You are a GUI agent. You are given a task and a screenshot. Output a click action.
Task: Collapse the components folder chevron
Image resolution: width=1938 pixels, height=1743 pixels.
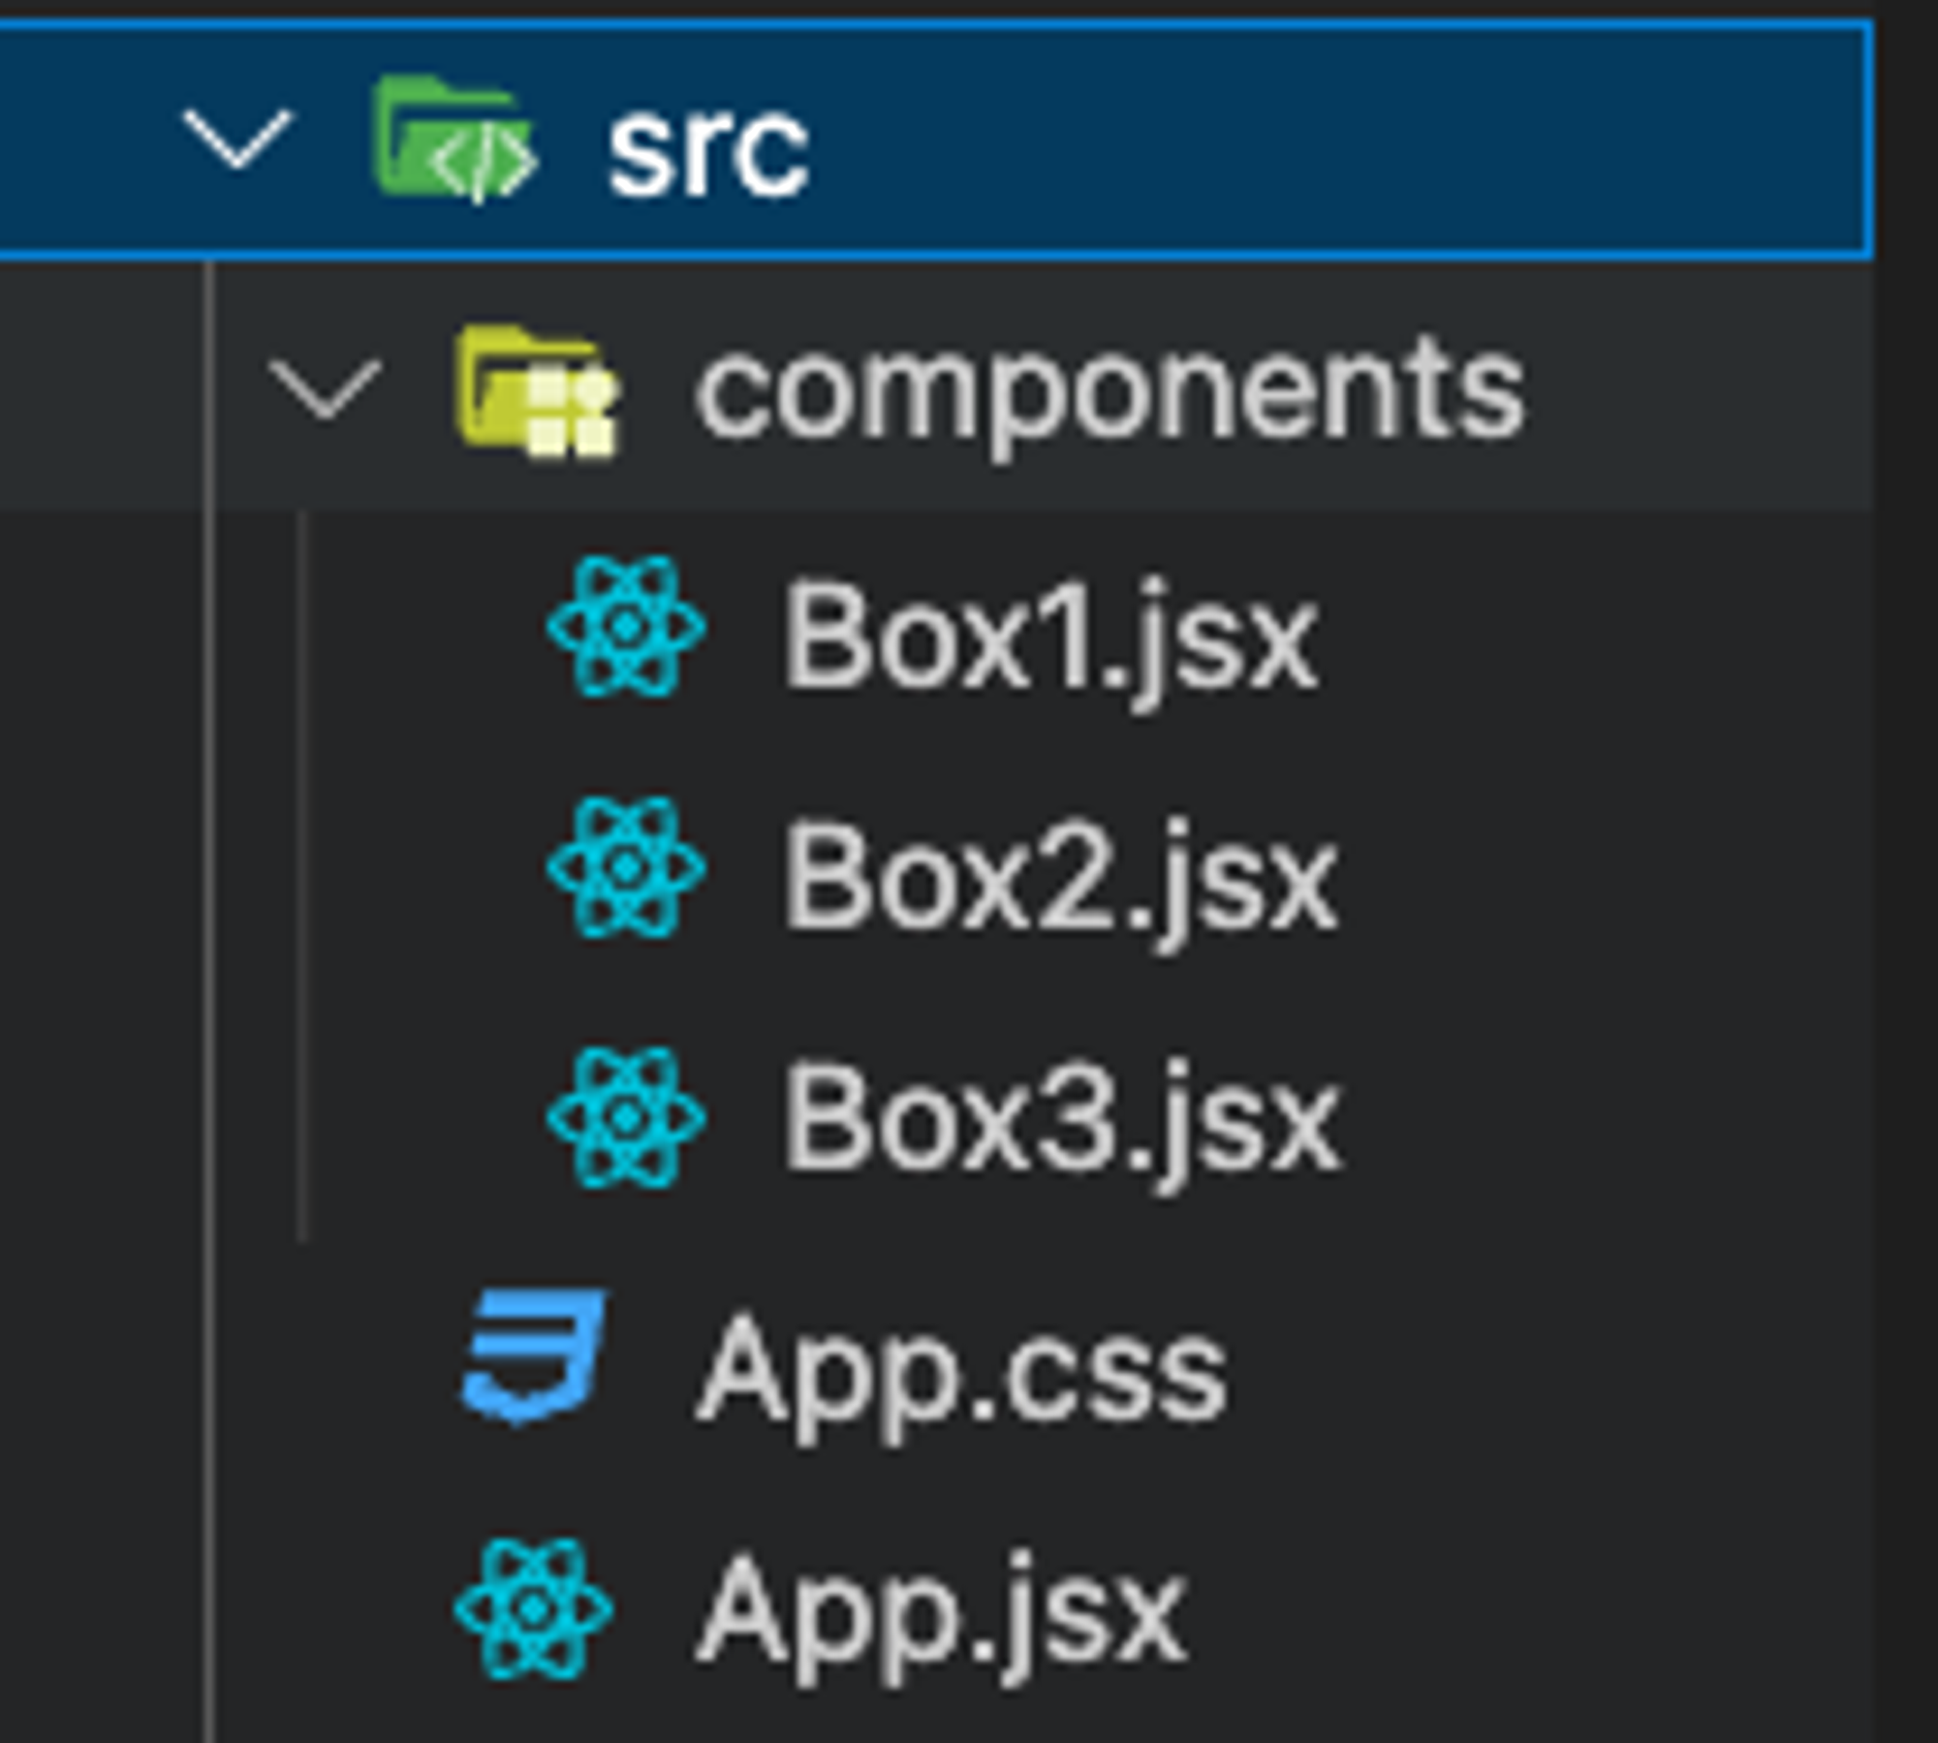point(325,388)
